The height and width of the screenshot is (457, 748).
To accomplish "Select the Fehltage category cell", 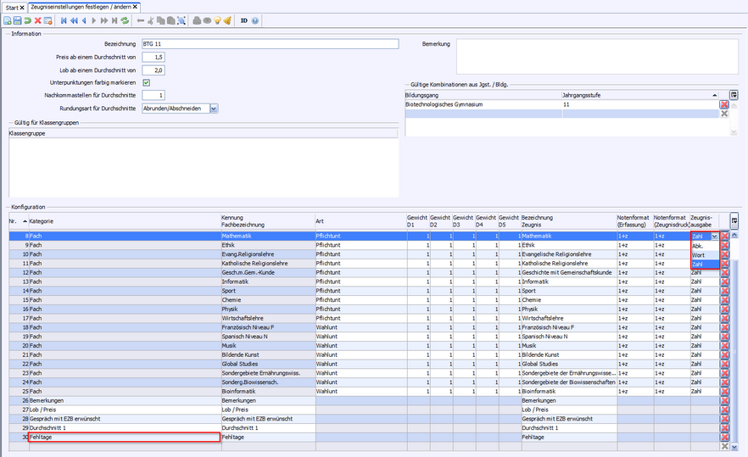I will click(124, 437).
